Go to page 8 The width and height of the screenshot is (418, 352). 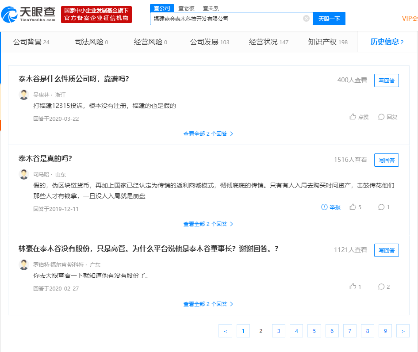[368, 331]
